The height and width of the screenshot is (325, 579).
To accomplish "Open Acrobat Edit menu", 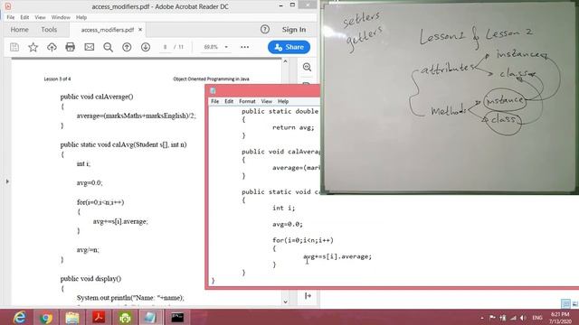I will click(x=24, y=17).
